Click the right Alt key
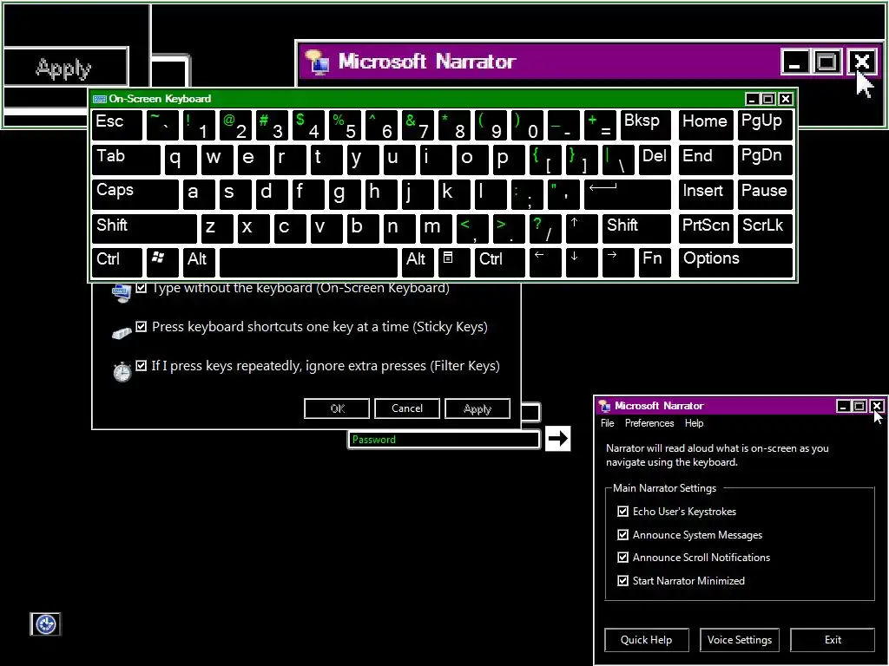 coord(418,262)
